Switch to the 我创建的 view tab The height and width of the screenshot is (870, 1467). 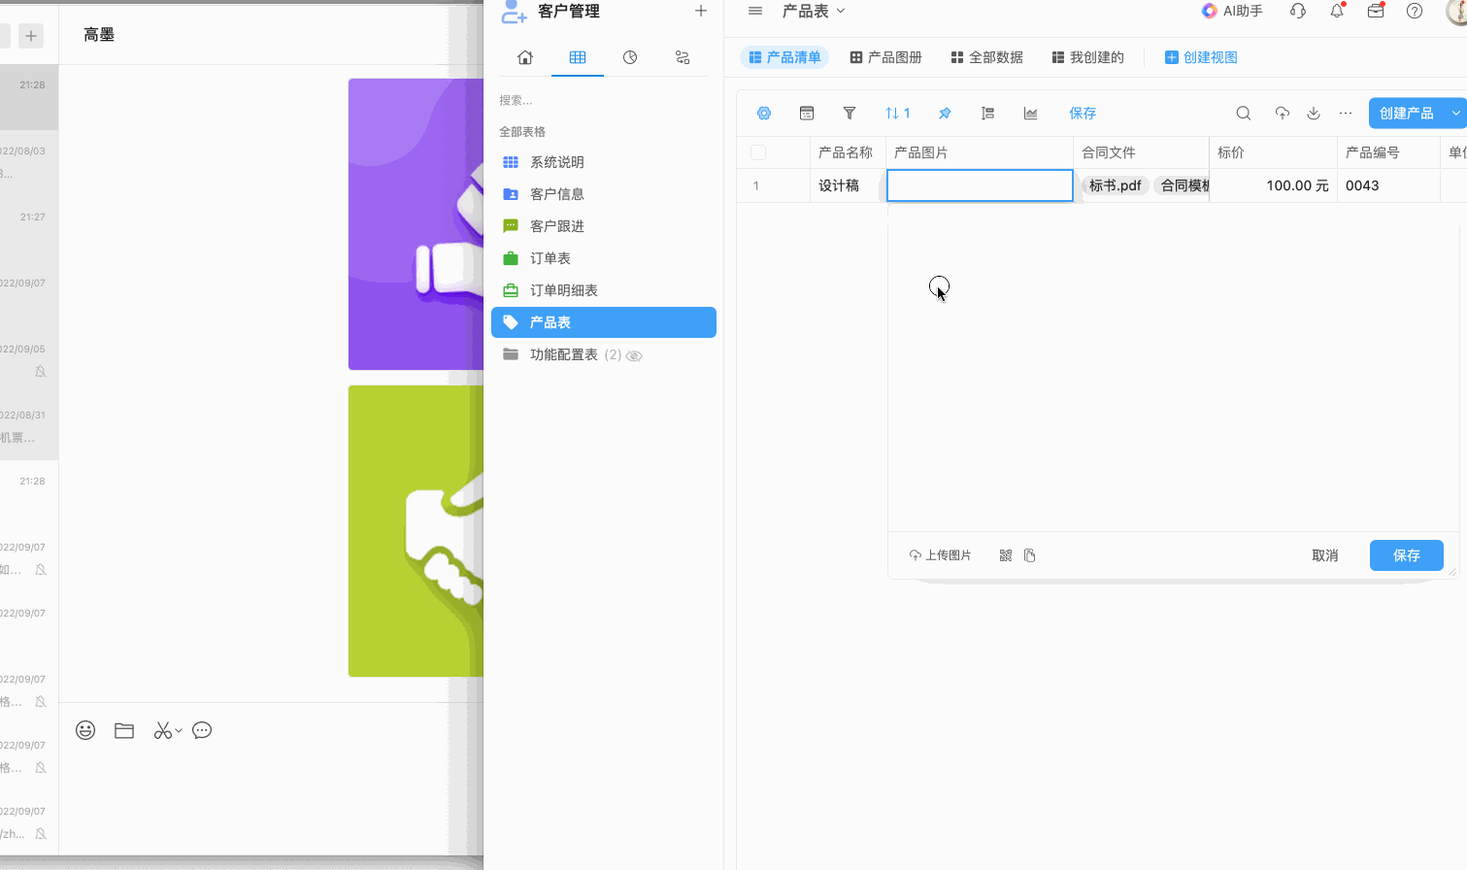click(1087, 57)
